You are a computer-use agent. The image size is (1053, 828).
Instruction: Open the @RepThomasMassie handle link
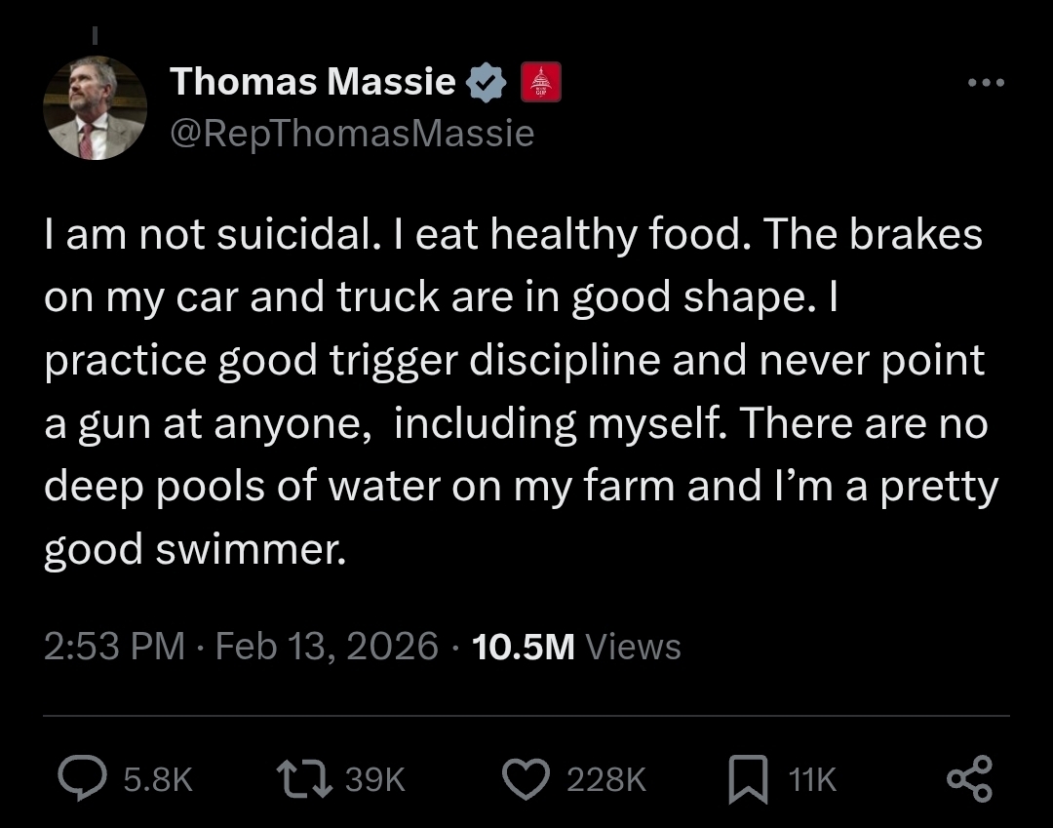point(352,133)
